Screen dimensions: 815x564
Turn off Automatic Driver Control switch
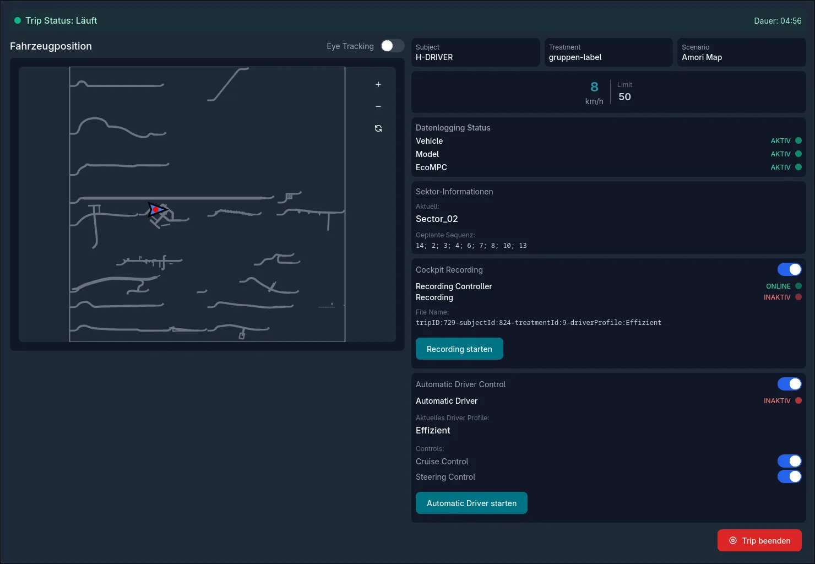click(x=790, y=384)
